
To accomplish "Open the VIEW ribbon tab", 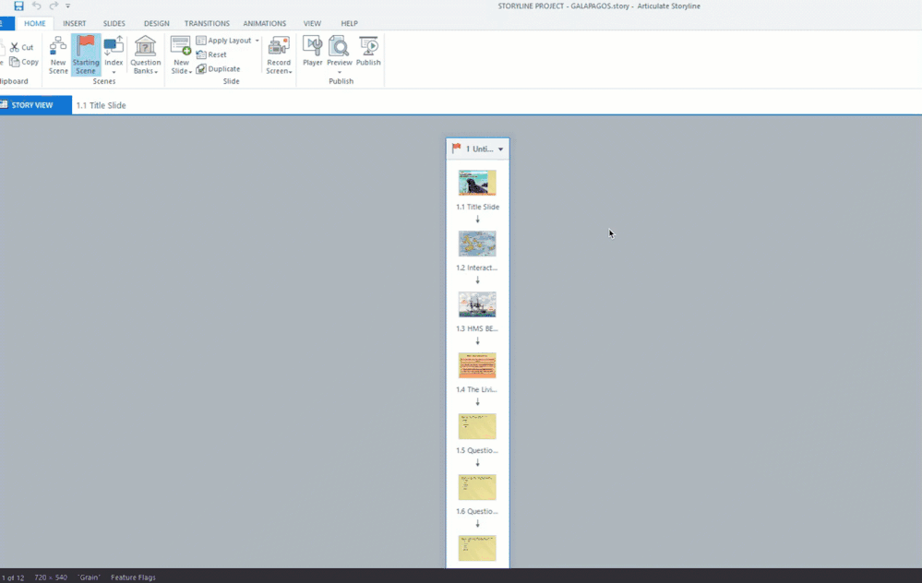I will point(312,23).
